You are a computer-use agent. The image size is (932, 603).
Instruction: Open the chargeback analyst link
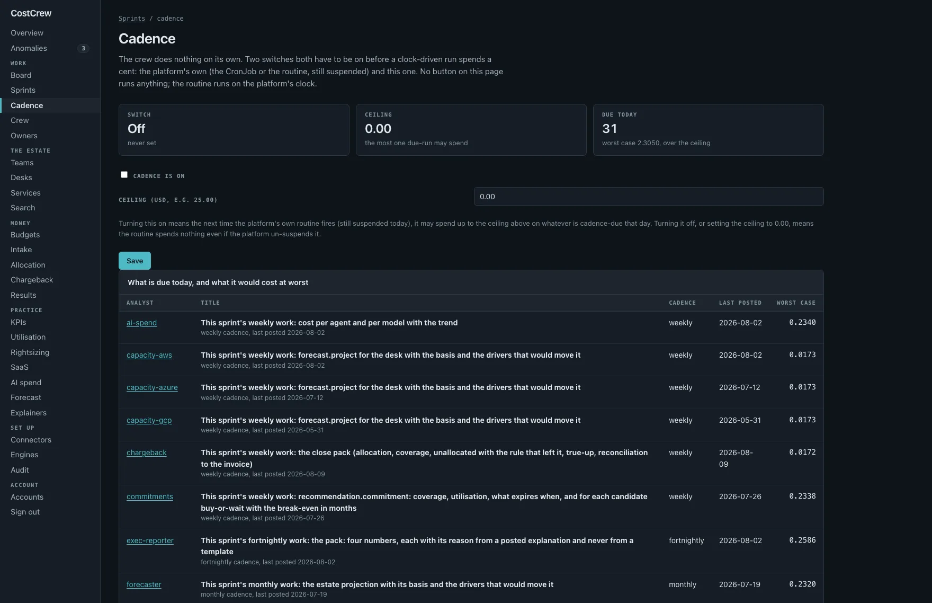point(147,453)
